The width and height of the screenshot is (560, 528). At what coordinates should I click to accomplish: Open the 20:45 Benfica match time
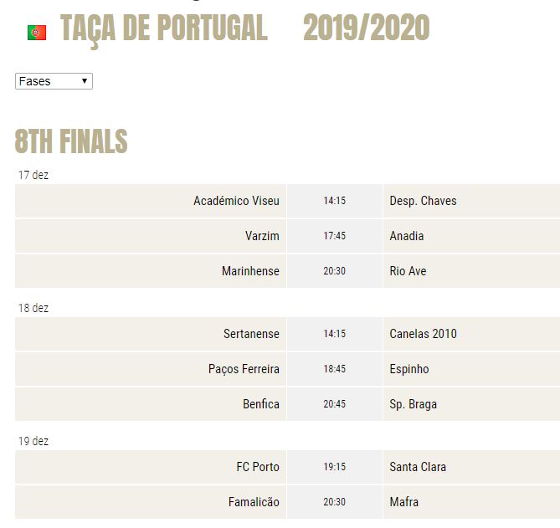(x=334, y=404)
